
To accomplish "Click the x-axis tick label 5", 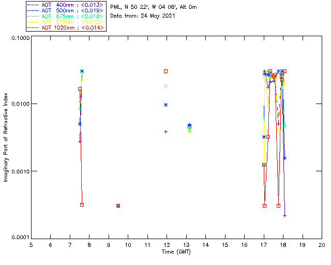I will coord(31,245).
